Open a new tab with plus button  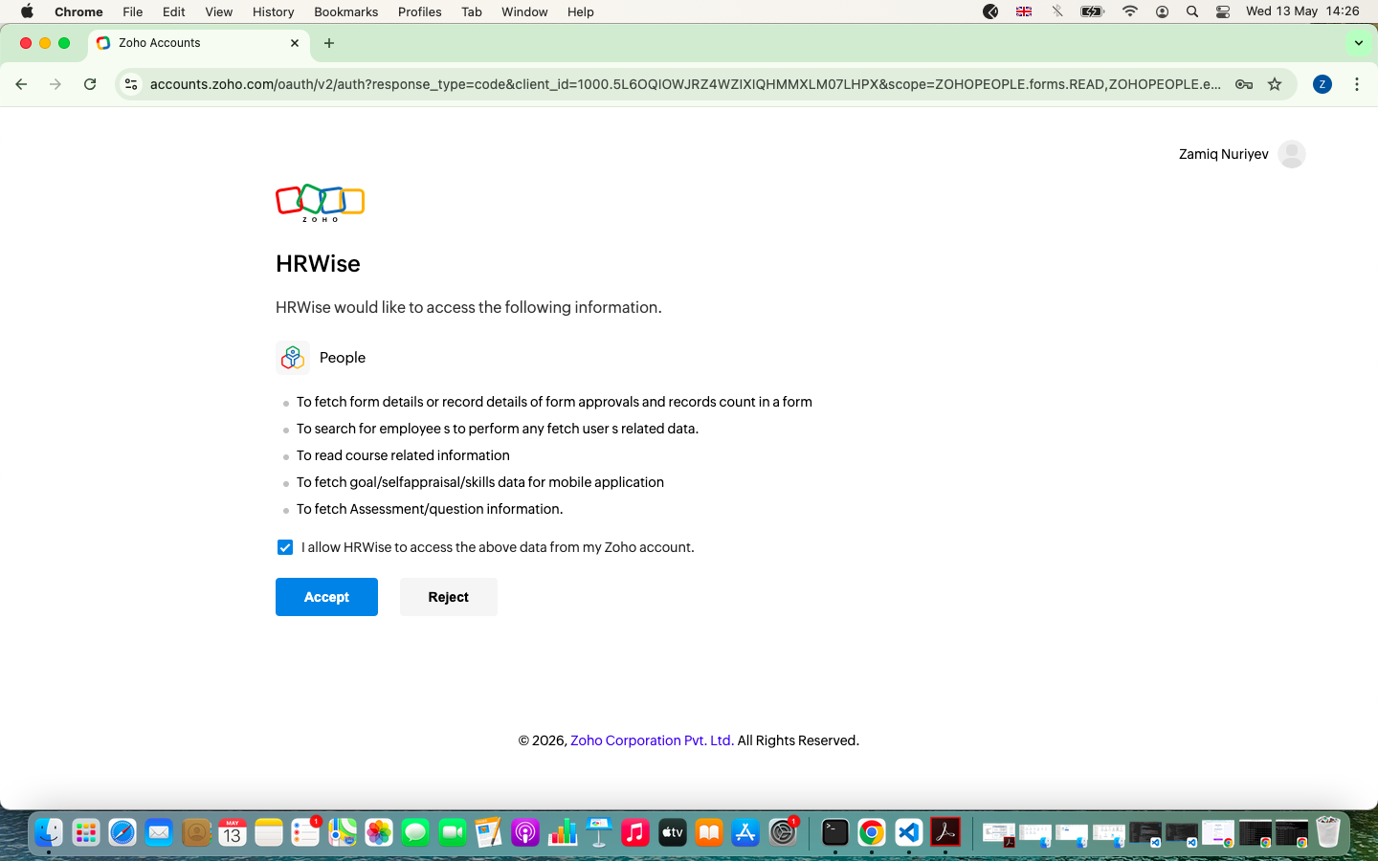click(329, 43)
